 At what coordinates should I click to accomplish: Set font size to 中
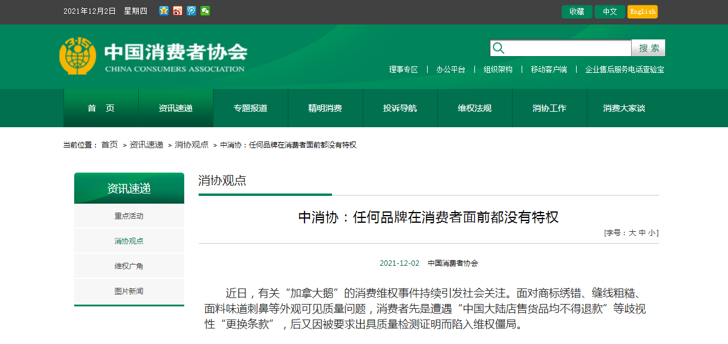[x=642, y=233]
